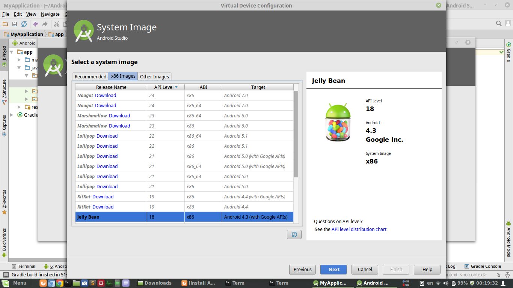Launch the screenshot camera app icon
Screen dimensions: 513x288
(x=84, y=283)
